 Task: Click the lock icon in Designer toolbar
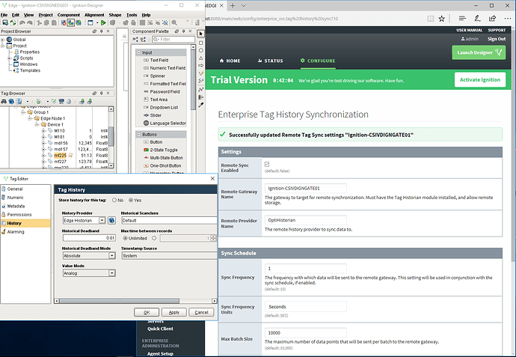[x=133, y=22]
